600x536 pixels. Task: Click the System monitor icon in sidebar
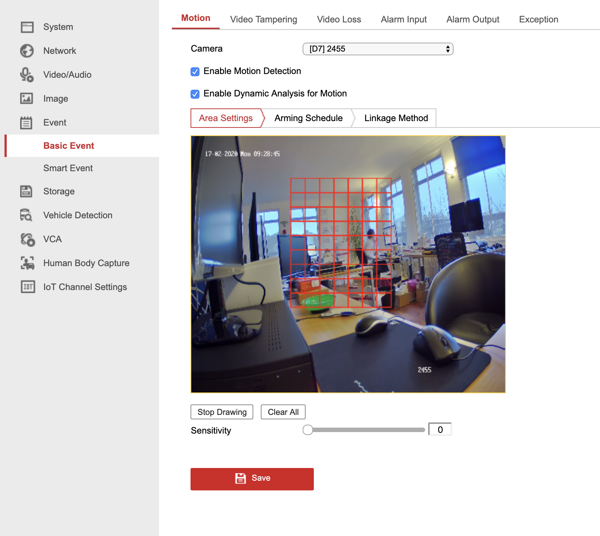click(x=27, y=27)
